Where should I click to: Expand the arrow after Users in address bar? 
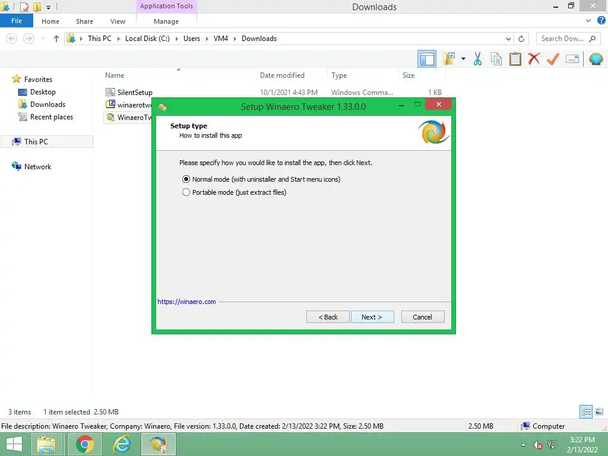click(x=207, y=39)
